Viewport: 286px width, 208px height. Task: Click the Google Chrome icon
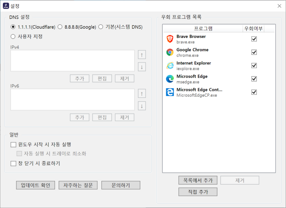(x=170, y=52)
